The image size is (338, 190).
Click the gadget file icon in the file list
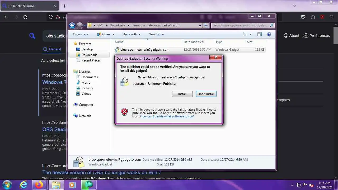pos(117,49)
